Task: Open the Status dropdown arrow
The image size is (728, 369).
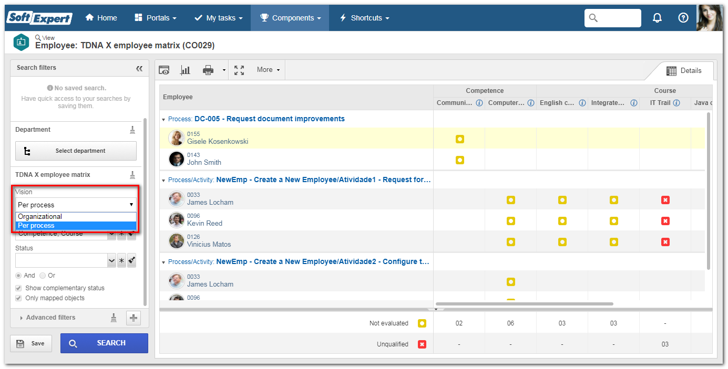Action: [111, 260]
